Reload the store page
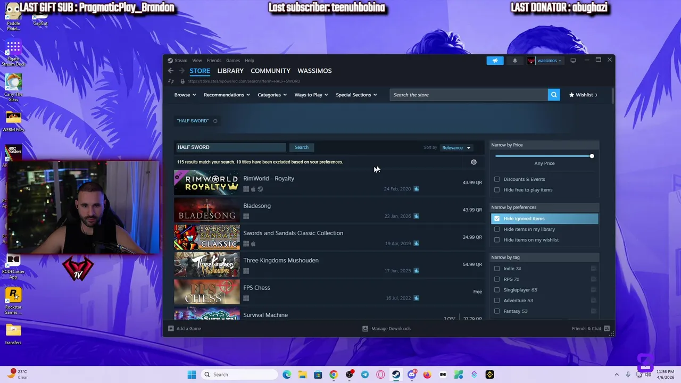This screenshot has height=383, width=681. [171, 81]
